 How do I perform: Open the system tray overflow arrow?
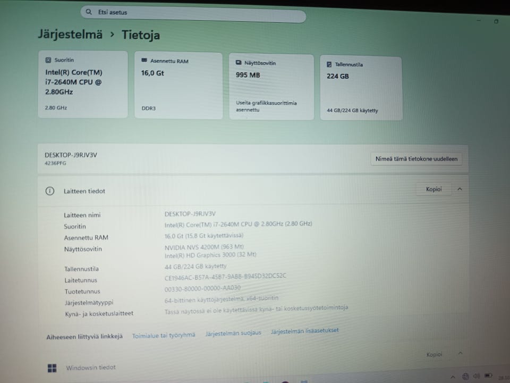click(x=453, y=377)
